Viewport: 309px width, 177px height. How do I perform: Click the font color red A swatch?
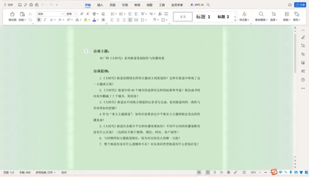coord(94,20)
